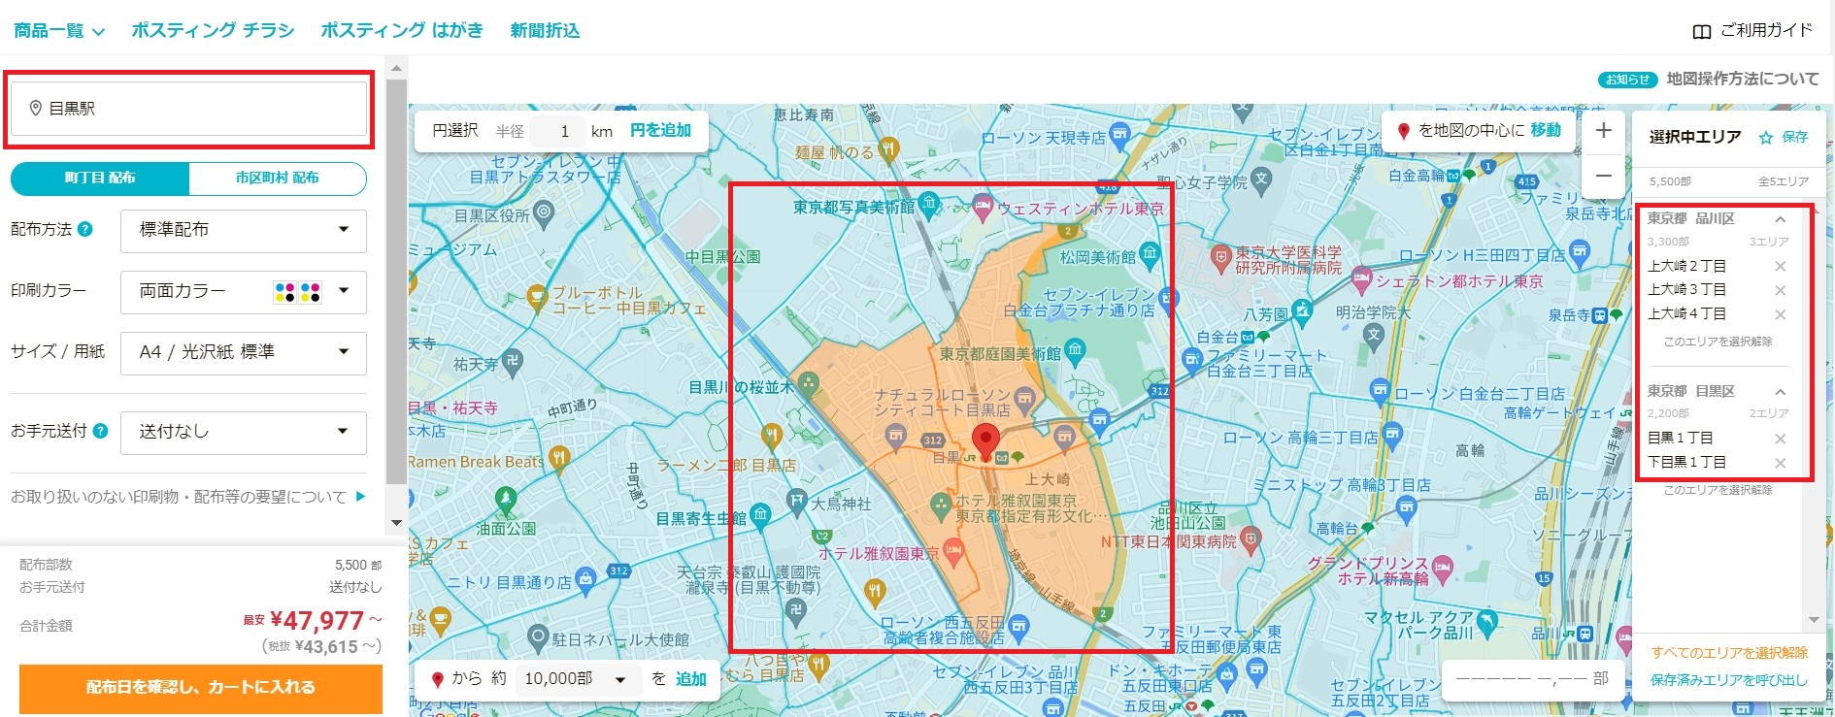Remove 上大崎3丁目 from selected areas
The image size is (1835, 717).
(x=1780, y=290)
